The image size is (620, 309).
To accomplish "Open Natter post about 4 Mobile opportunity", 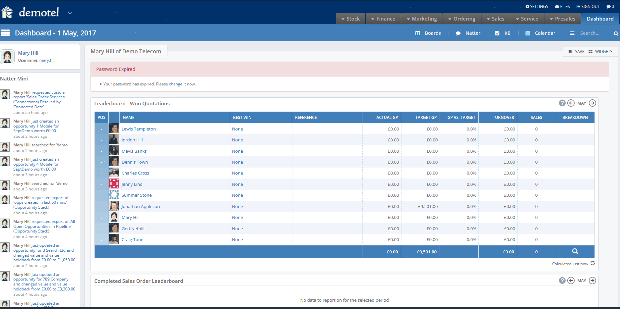I will [36, 164].
